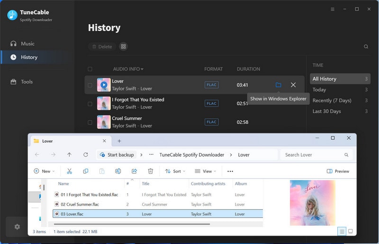Select the All History time filter

coord(340,79)
